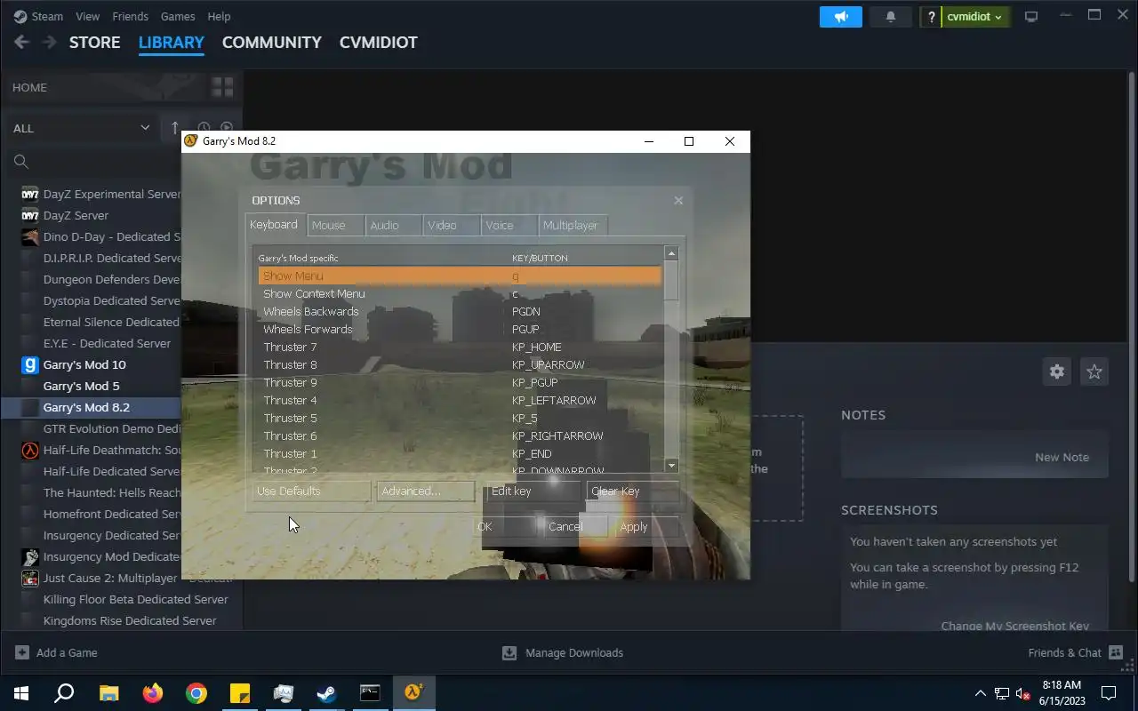Click Use Defaults button
The height and width of the screenshot is (711, 1138).
(x=311, y=491)
